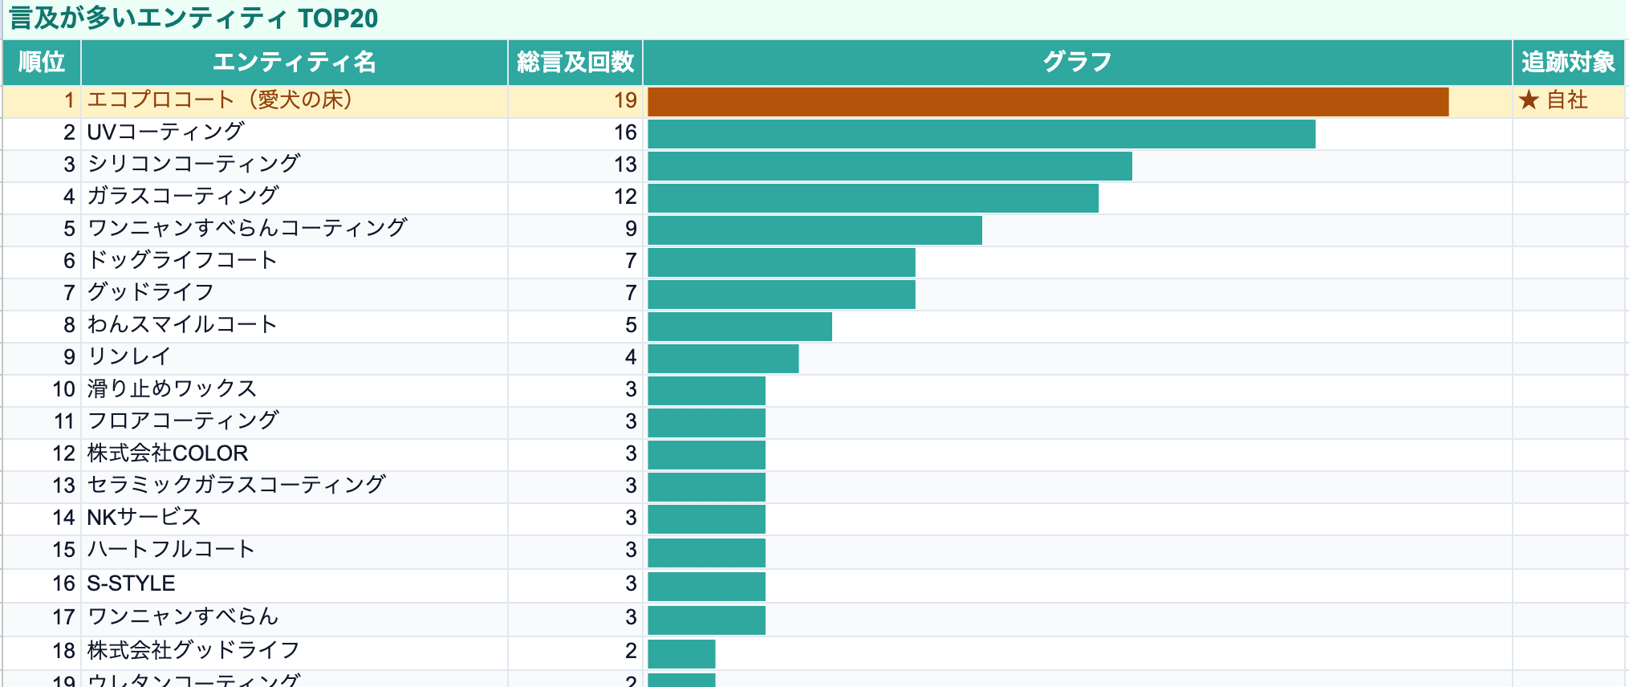Click the ワンニャンすべらんコーティング cell

point(295,230)
